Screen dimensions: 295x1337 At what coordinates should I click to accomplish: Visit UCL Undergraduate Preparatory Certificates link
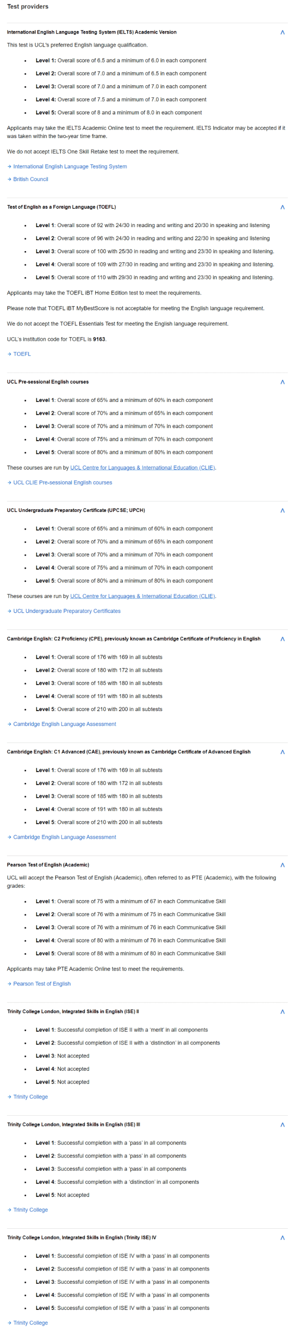(64, 611)
